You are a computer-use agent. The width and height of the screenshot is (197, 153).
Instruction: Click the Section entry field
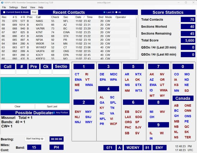(x=61, y=72)
